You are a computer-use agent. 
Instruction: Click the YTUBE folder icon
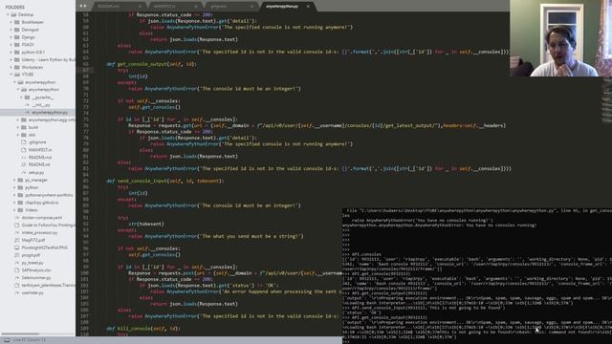tap(17, 75)
